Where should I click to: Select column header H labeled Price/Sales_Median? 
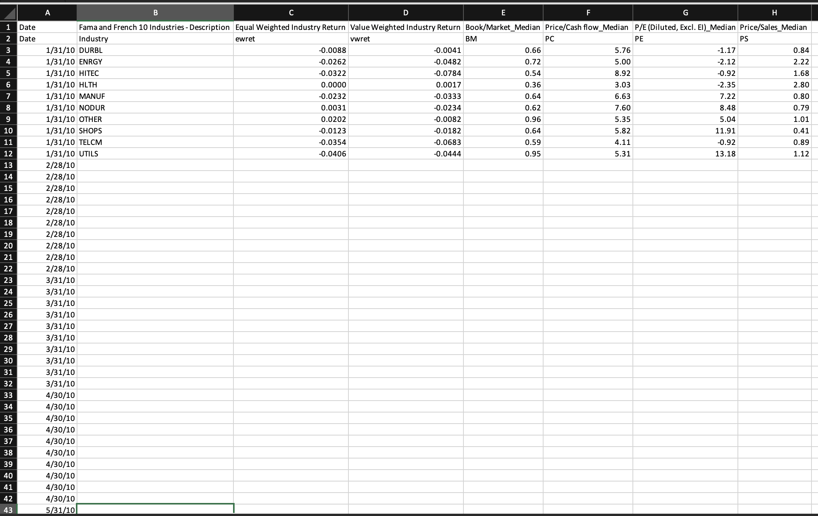[x=774, y=13]
